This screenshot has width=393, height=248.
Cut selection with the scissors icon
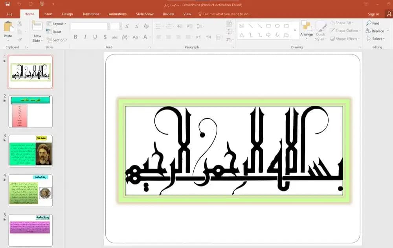click(x=20, y=24)
